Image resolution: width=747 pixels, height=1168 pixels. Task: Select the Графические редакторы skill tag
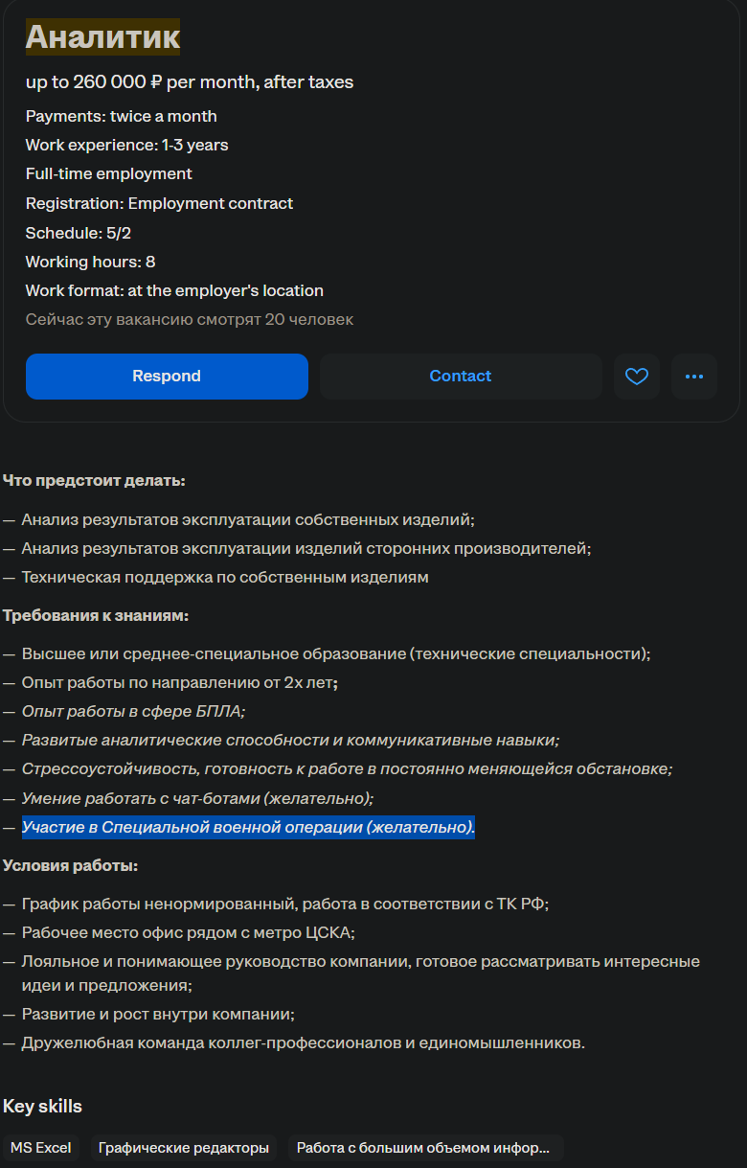(x=184, y=1148)
